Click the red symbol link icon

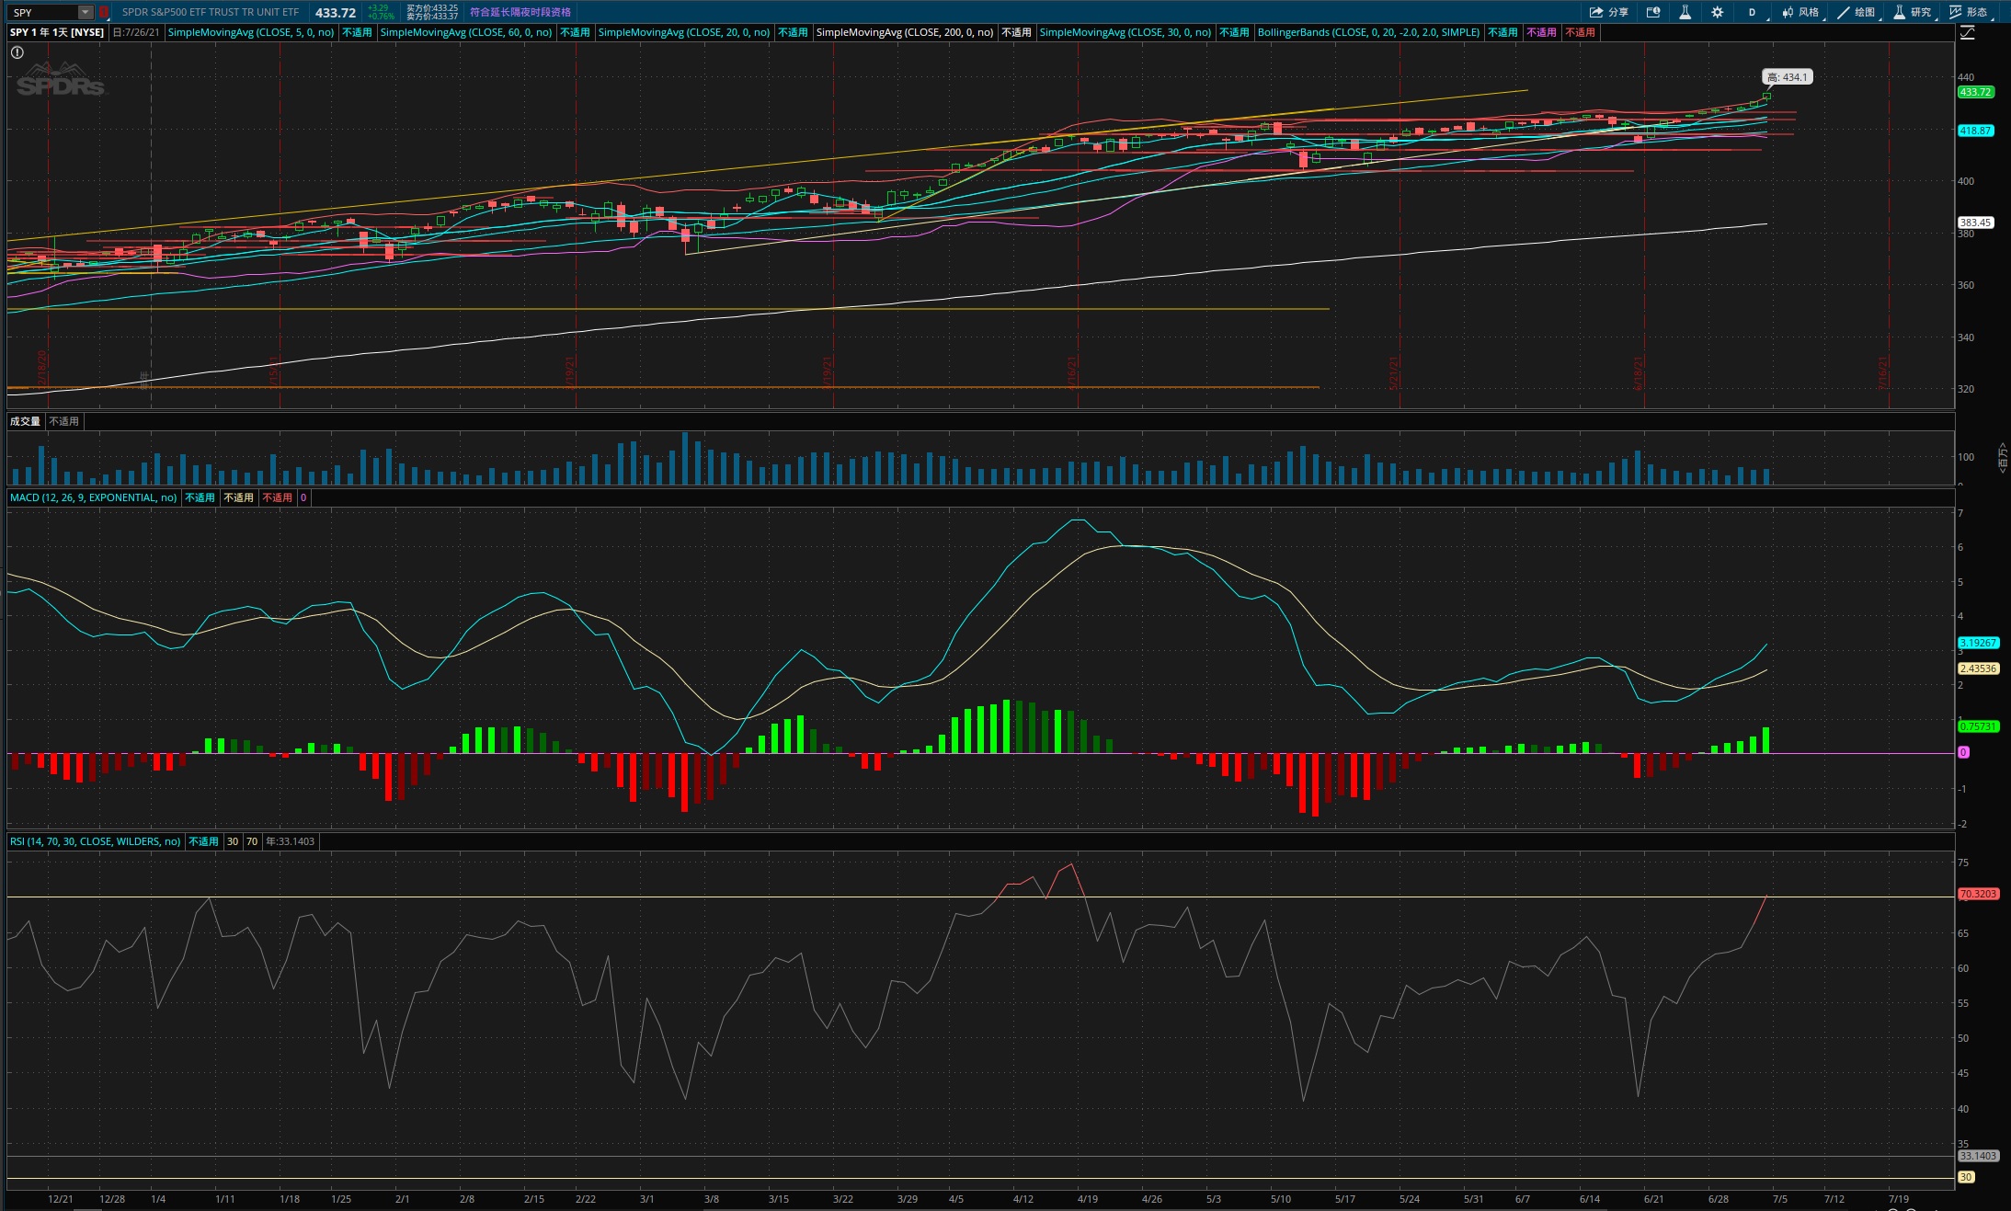pyautogui.click(x=104, y=12)
